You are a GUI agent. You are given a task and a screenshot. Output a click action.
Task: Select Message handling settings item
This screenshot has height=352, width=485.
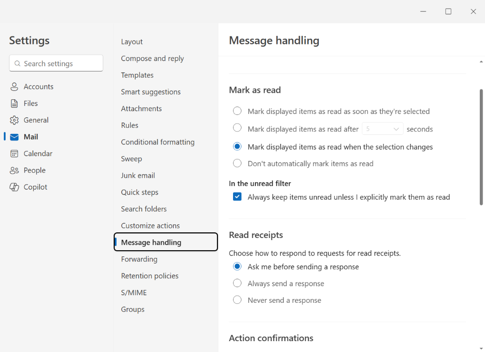166,242
